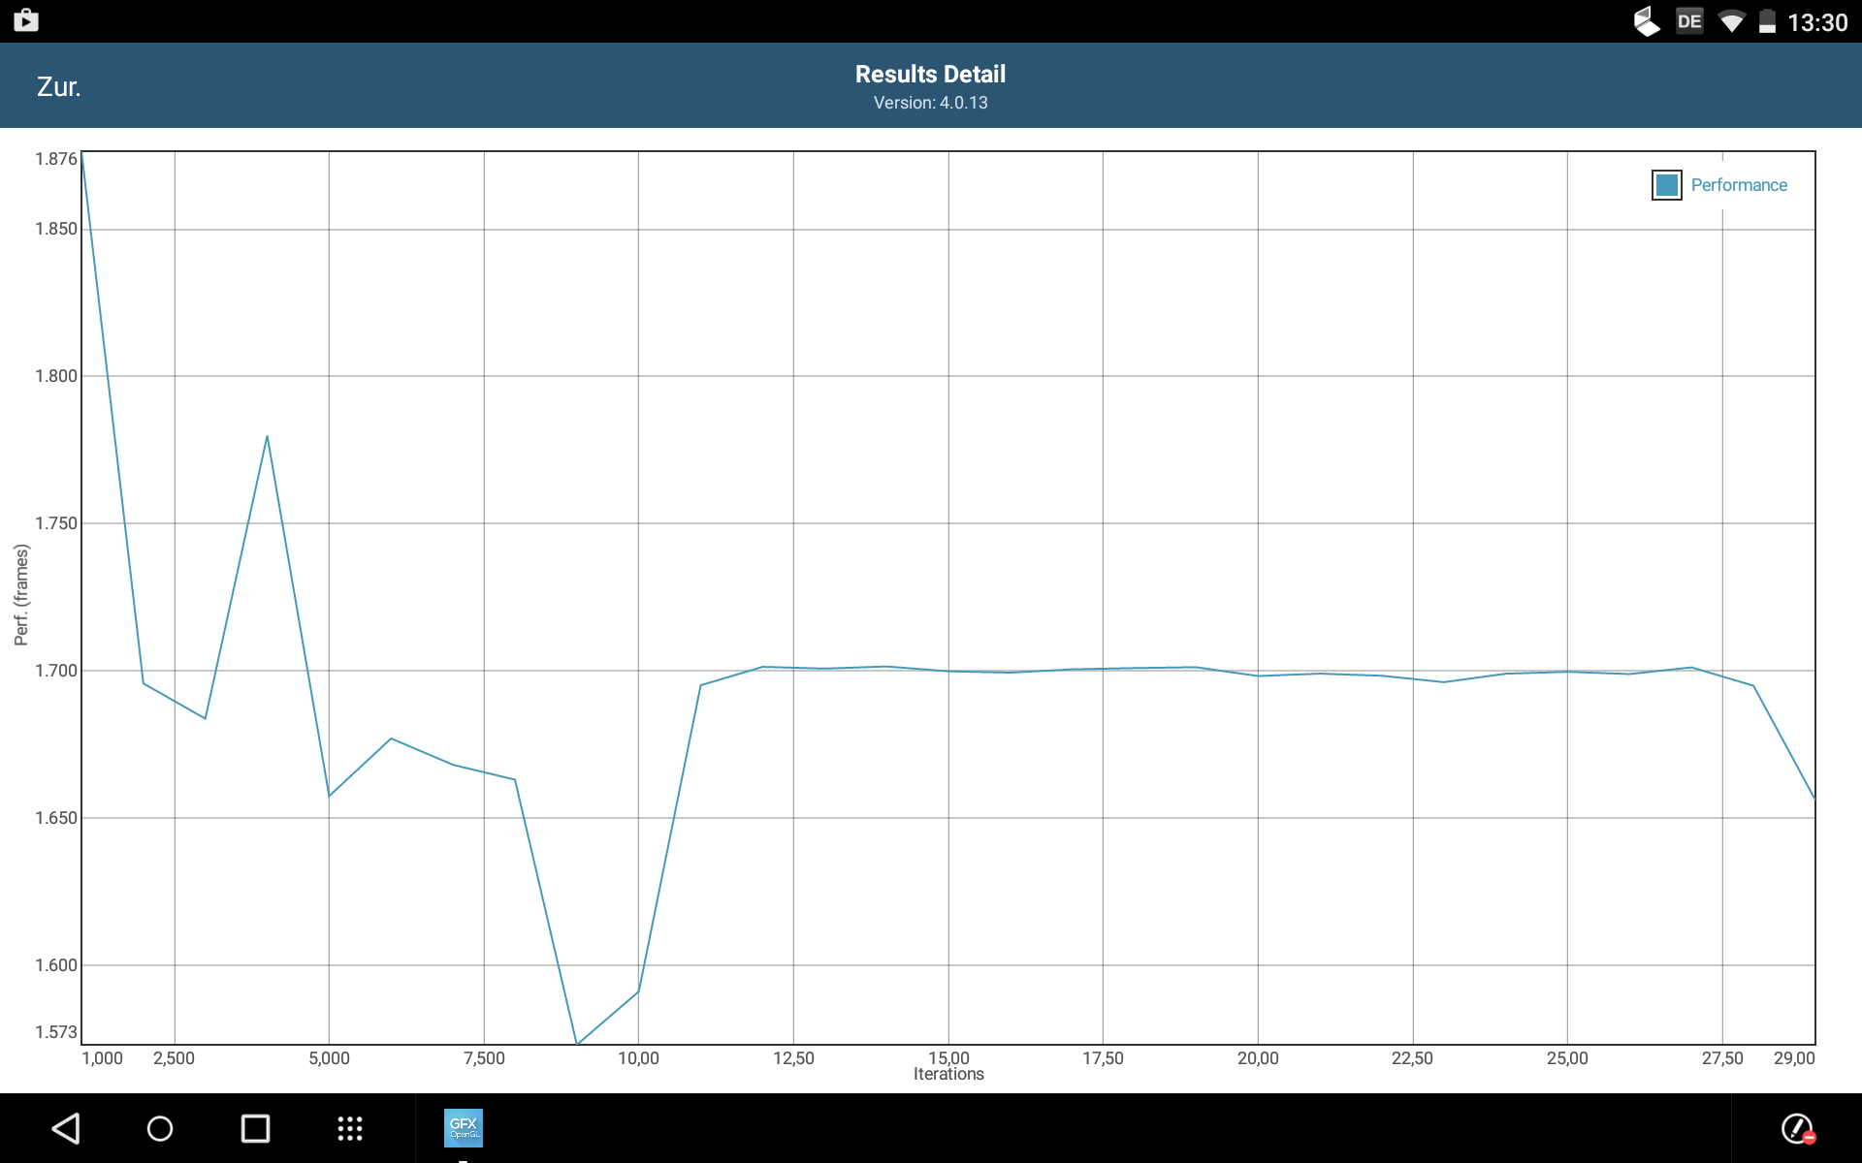Click the Iterations axis label
Image resolution: width=1862 pixels, height=1163 pixels.
[947, 1074]
